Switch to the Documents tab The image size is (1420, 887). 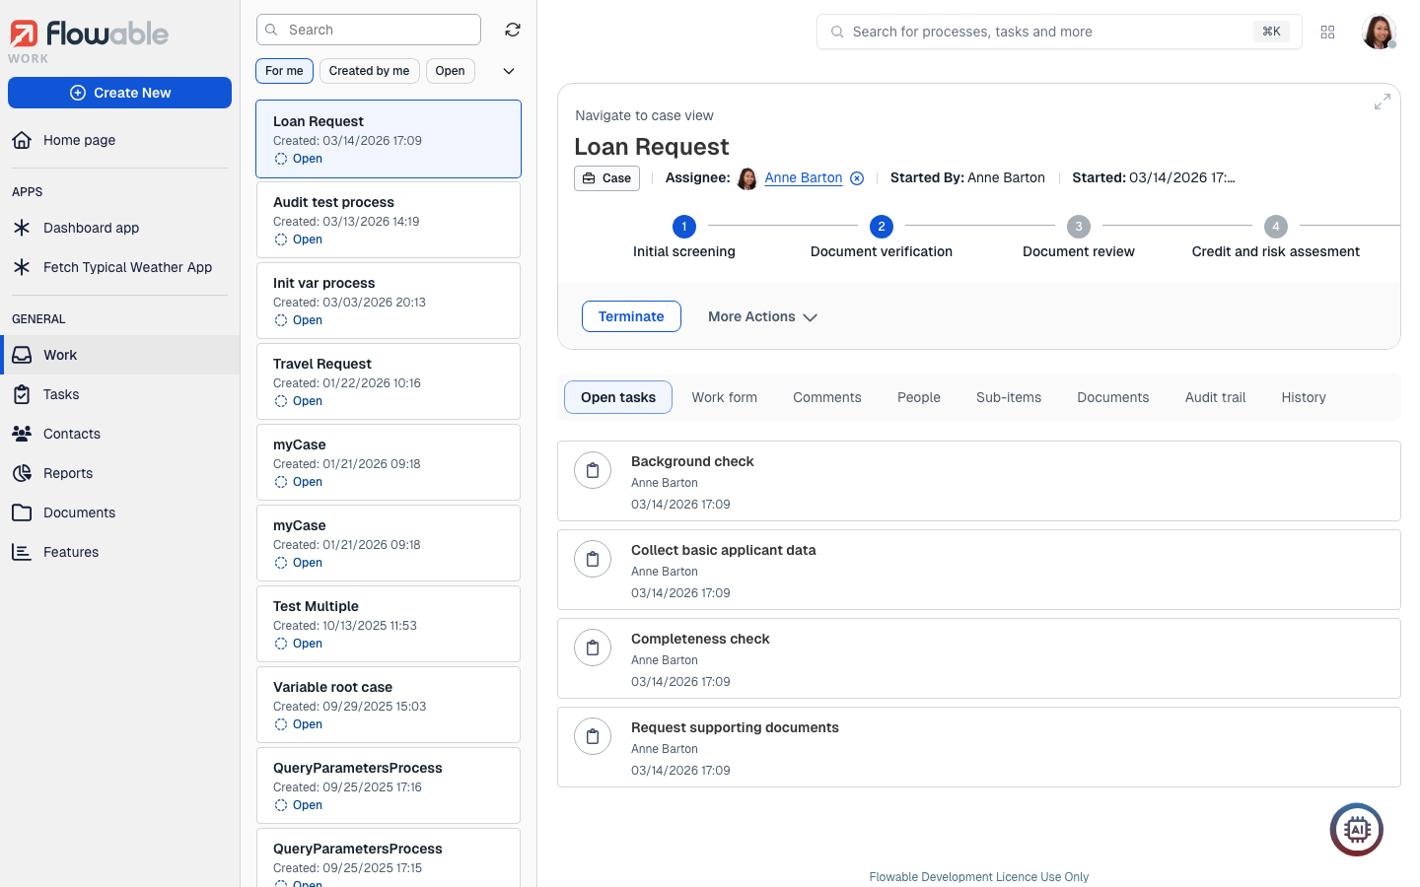pos(1112,397)
